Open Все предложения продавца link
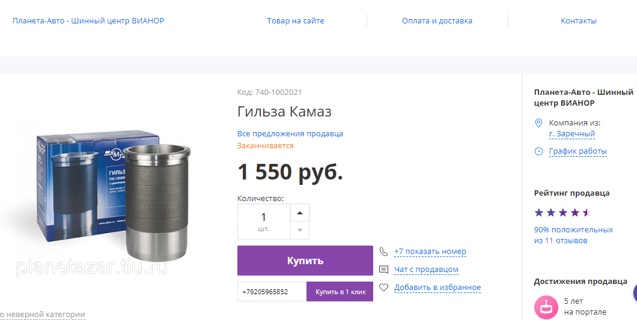 (x=290, y=134)
